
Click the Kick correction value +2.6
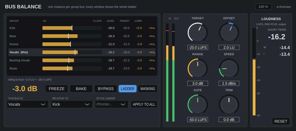139,28
